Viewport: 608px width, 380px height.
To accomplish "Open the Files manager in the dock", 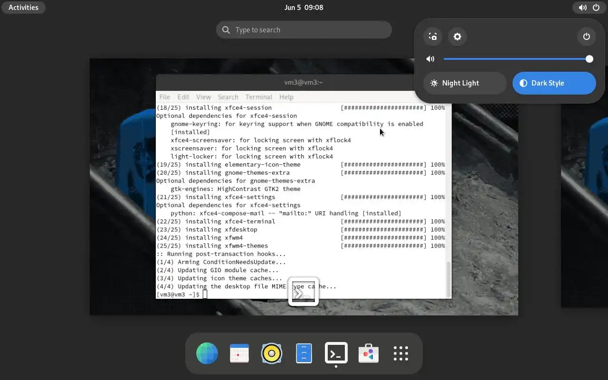I will coord(304,353).
